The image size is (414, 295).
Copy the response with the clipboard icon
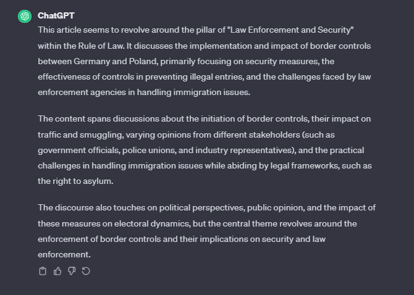pyautogui.click(x=43, y=271)
